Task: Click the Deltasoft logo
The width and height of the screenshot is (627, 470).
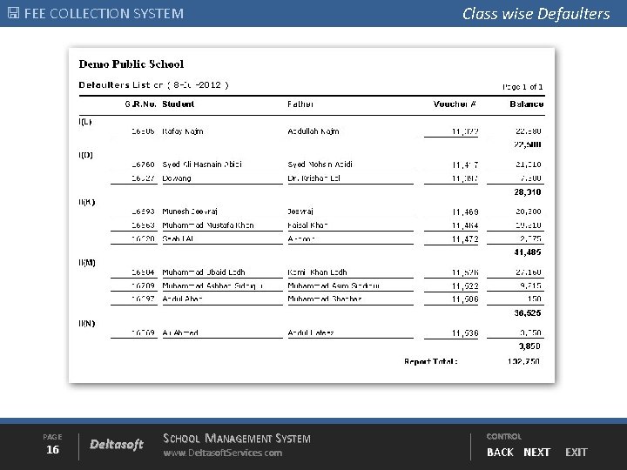Action: [117, 445]
